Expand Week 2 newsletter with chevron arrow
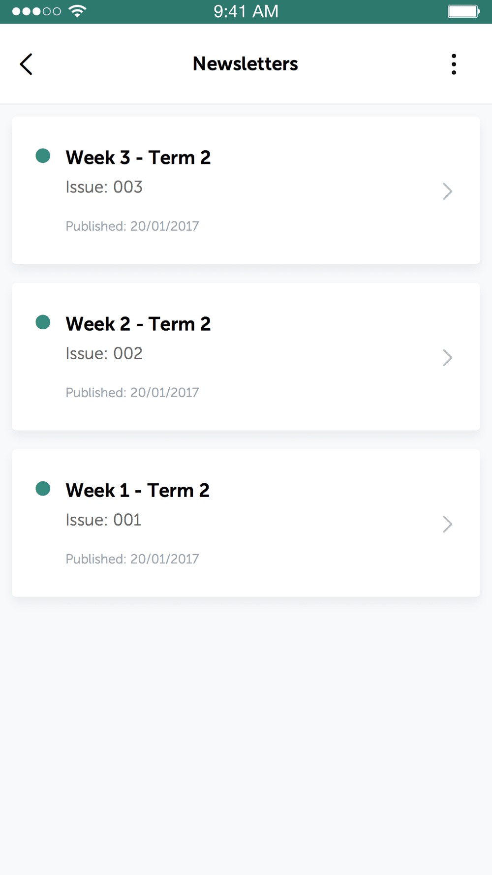The image size is (492, 875). coord(447,357)
